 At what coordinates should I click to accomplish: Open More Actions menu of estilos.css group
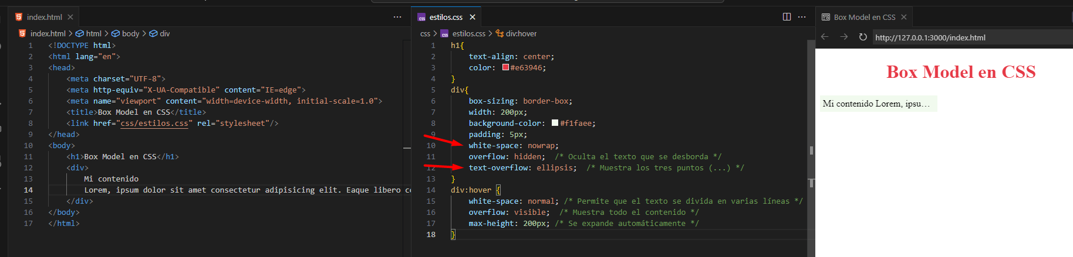click(x=802, y=17)
